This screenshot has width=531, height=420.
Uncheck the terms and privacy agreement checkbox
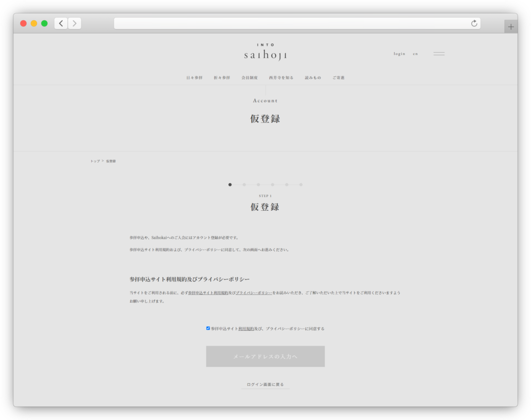[208, 328]
